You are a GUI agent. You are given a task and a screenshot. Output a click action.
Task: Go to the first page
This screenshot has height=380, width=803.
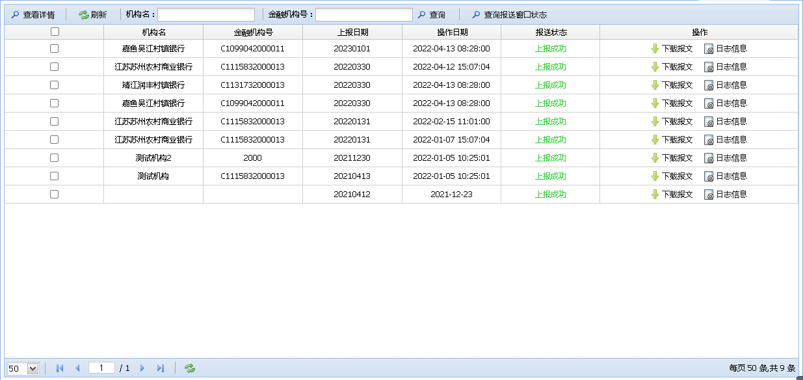(60, 368)
